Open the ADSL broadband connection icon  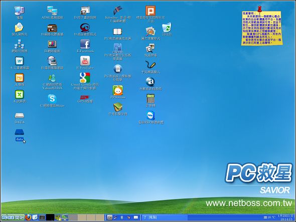pos(52,11)
